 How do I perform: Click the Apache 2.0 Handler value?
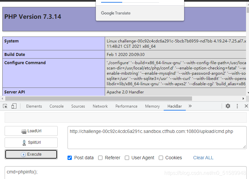tap(125, 92)
